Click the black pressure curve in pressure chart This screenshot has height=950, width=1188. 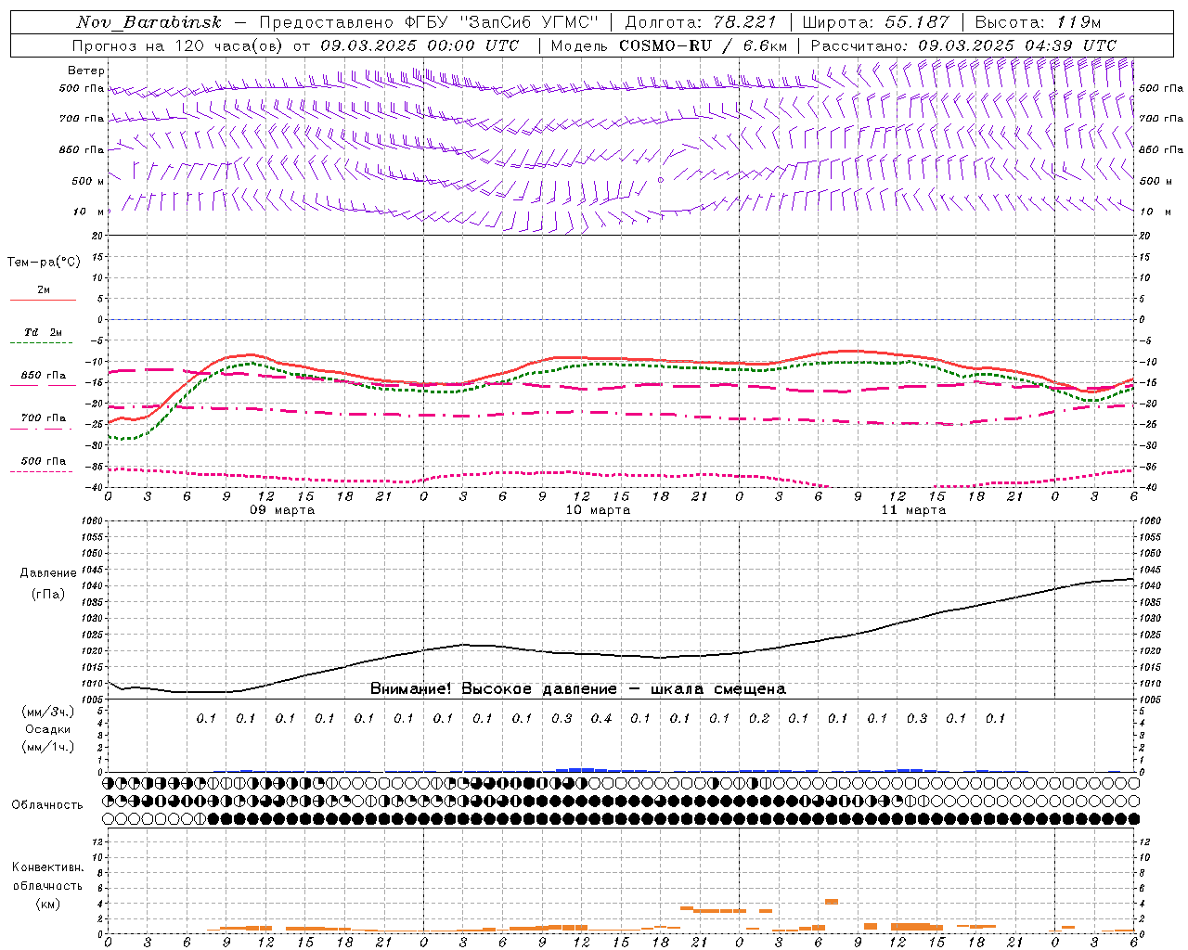(x=620, y=655)
